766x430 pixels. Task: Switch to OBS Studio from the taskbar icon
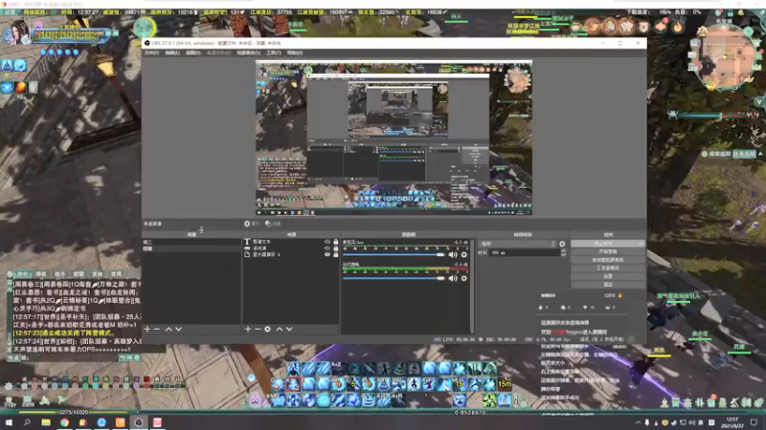point(139,422)
